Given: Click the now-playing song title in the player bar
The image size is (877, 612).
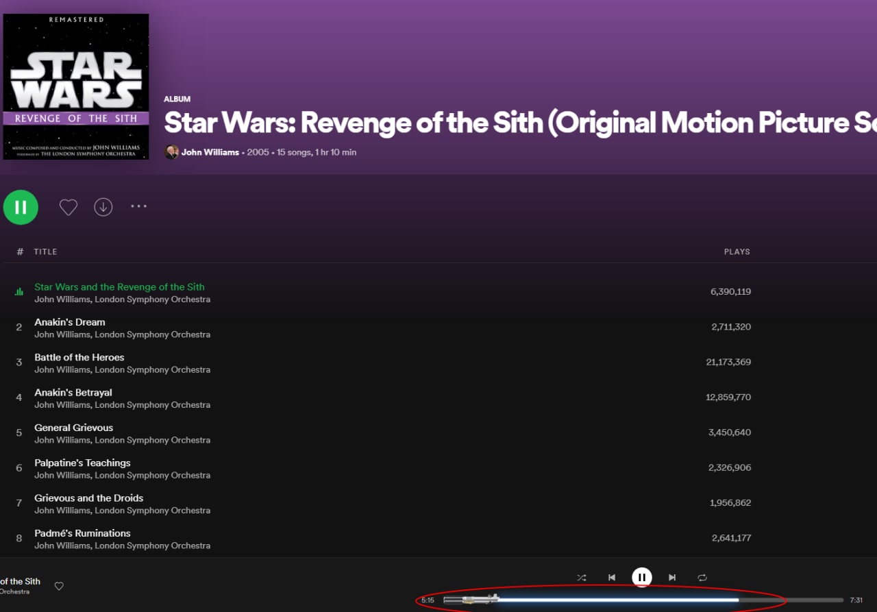Looking at the screenshot, I should click(21, 581).
